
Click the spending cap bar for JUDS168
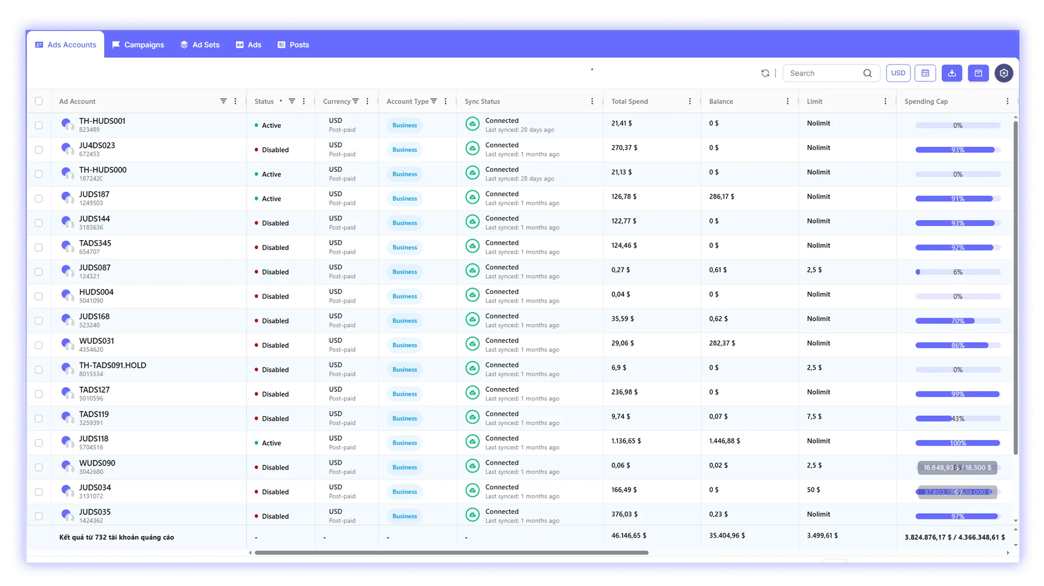coord(957,321)
